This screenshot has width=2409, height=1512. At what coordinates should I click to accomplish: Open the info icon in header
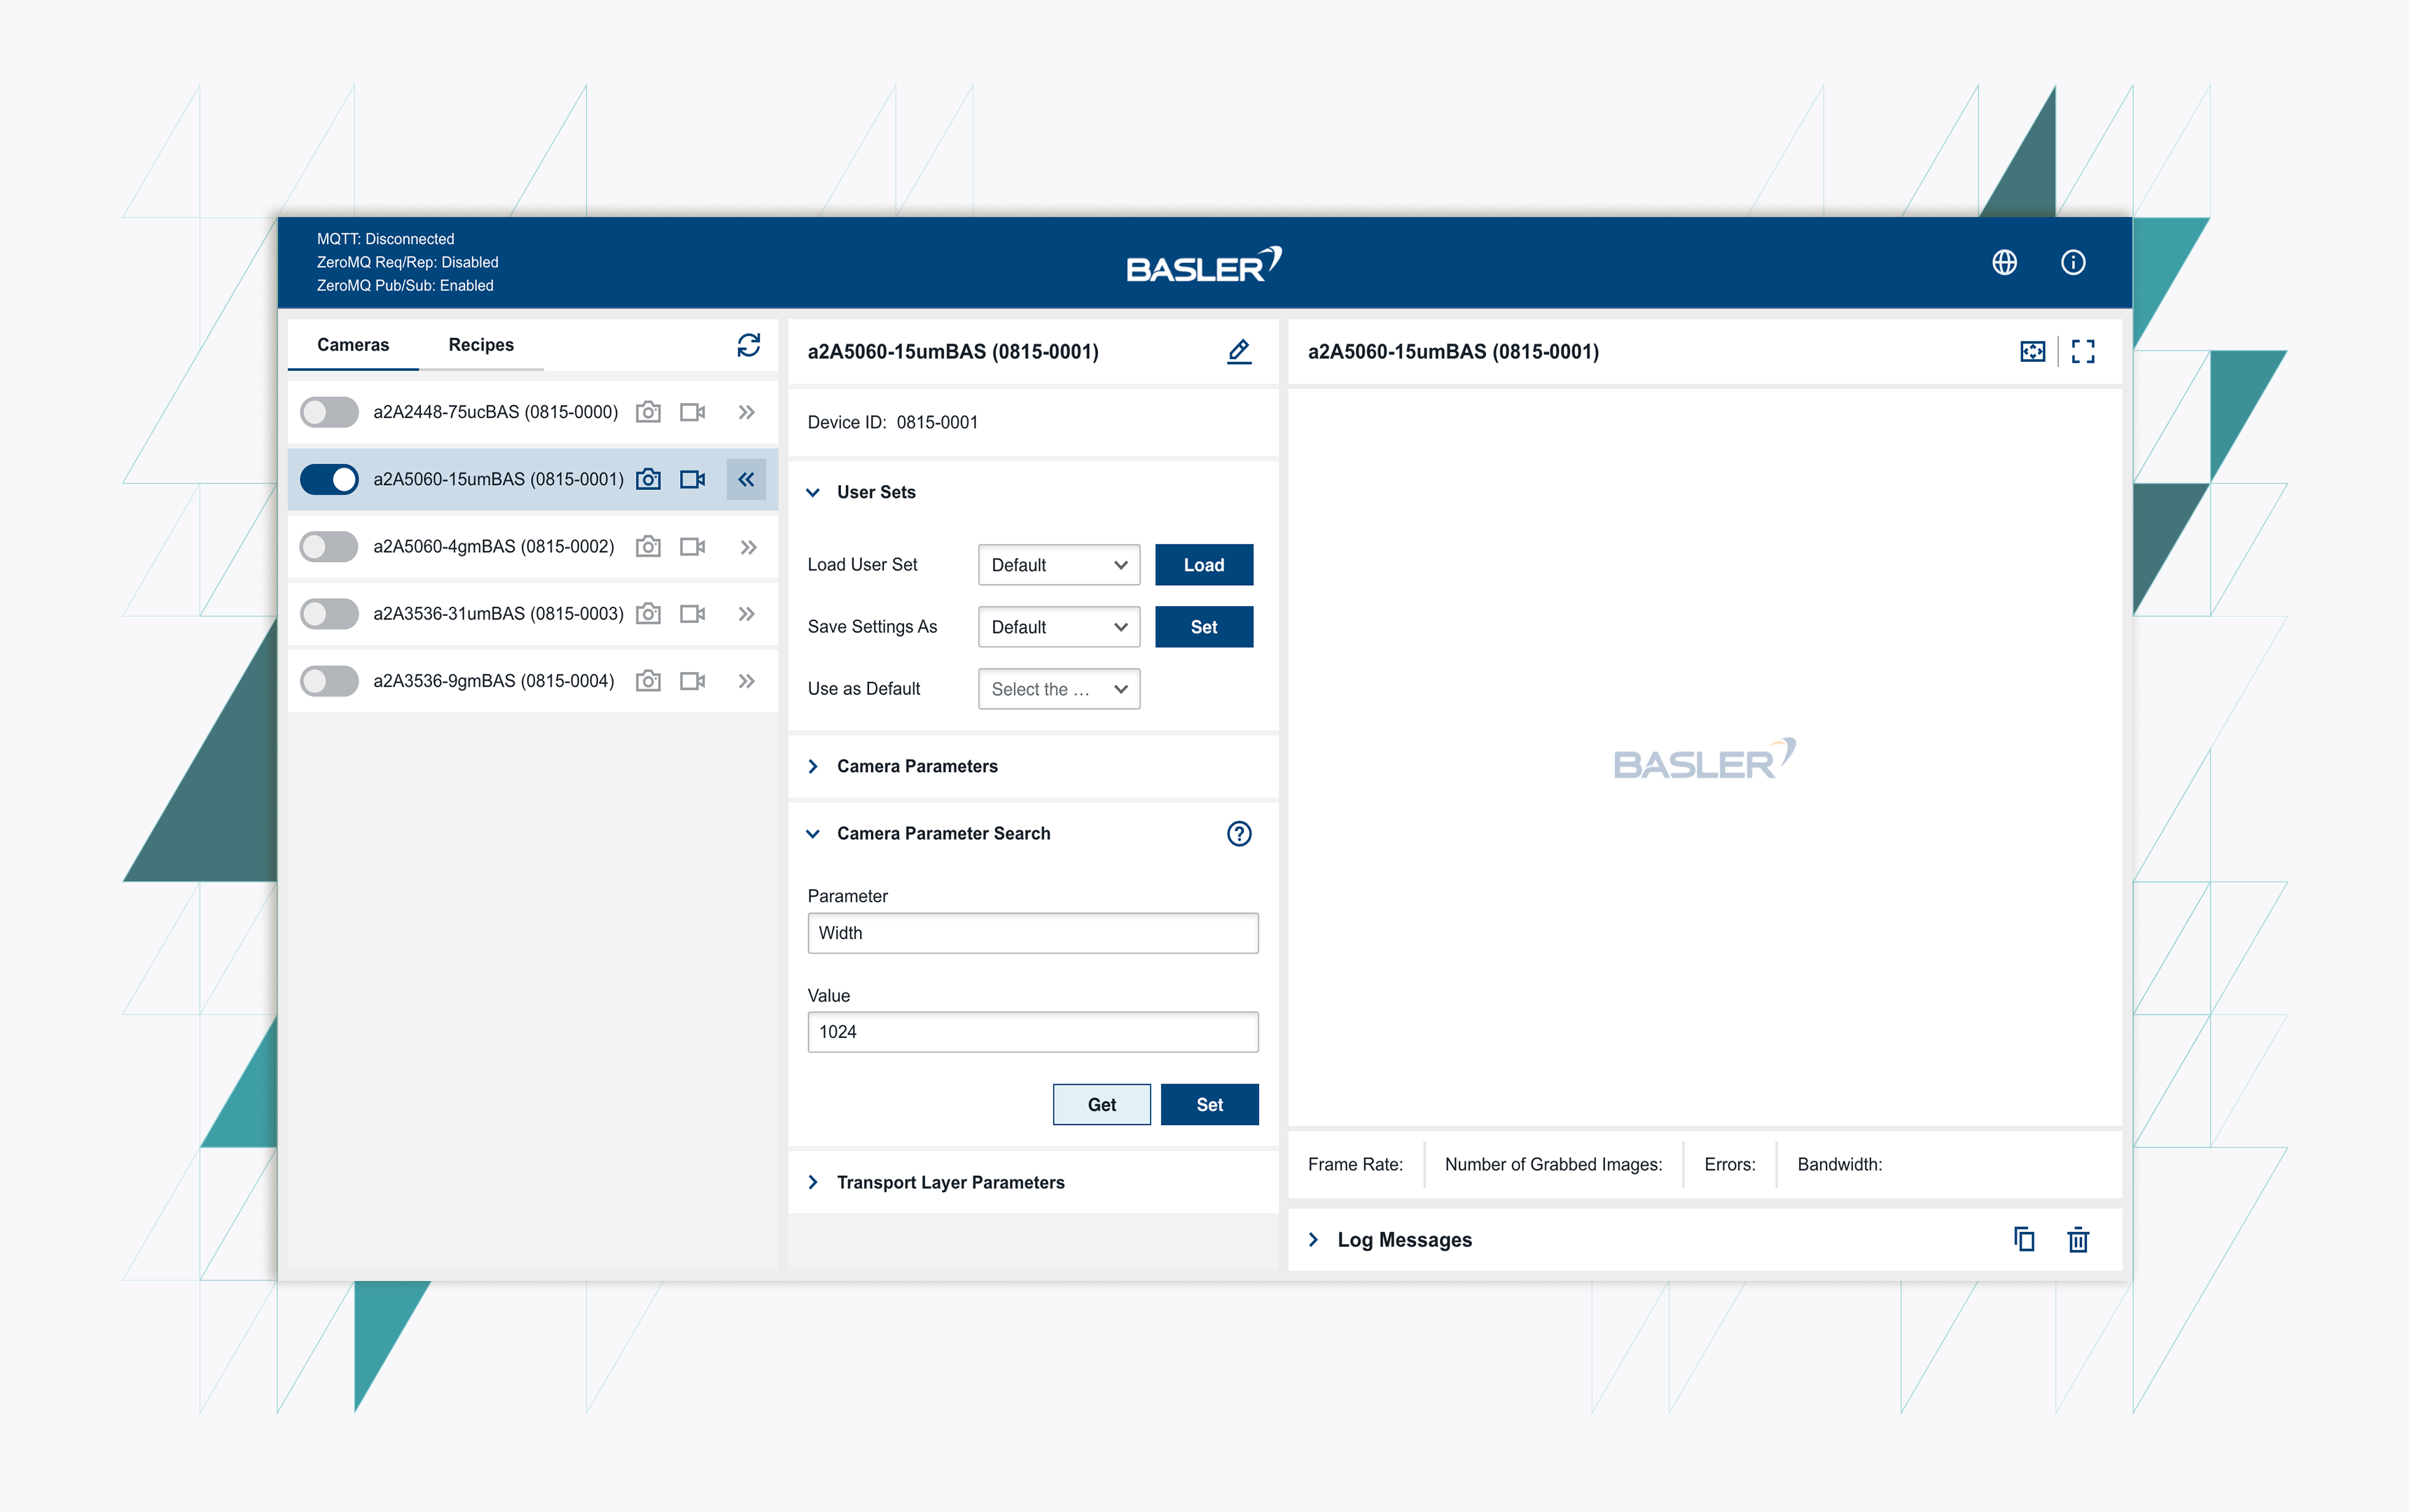tap(2073, 262)
